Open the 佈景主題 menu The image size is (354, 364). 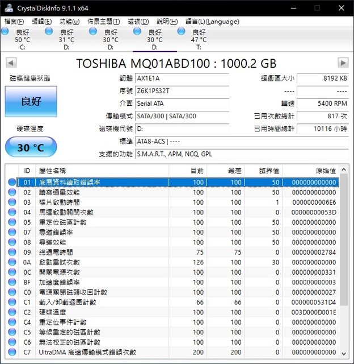tap(103, 21)
